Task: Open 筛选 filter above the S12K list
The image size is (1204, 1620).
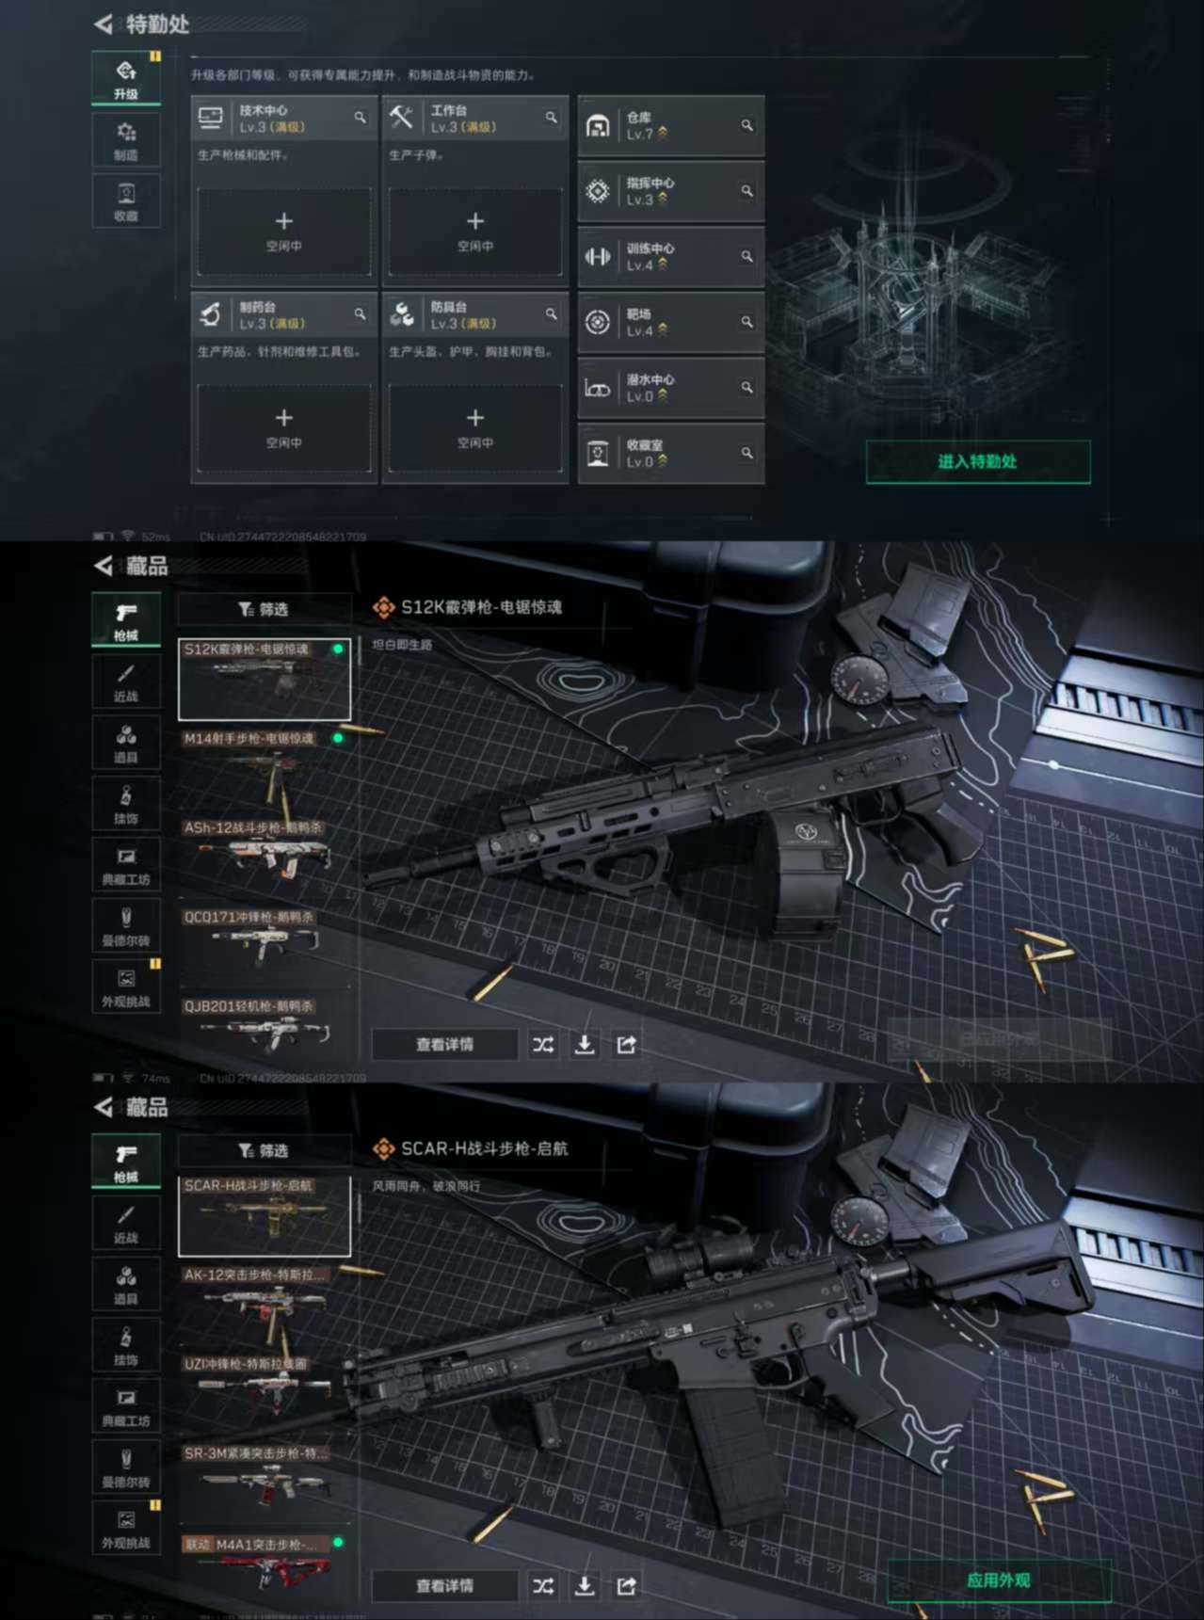Action: tap(264, 610)
